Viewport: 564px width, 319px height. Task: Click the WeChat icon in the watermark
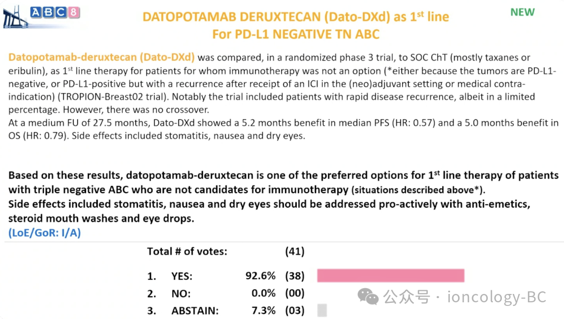point(368,298)
